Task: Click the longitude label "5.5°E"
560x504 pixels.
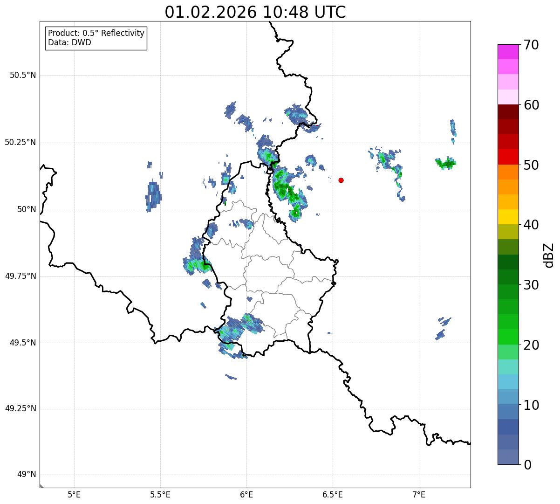Action: (x=160, y=495)
